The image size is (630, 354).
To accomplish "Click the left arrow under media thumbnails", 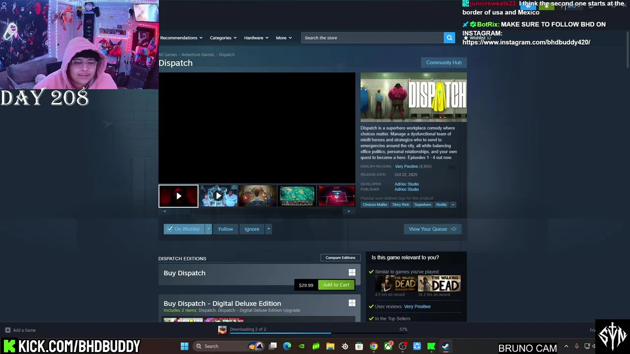I will click(164, 211).
